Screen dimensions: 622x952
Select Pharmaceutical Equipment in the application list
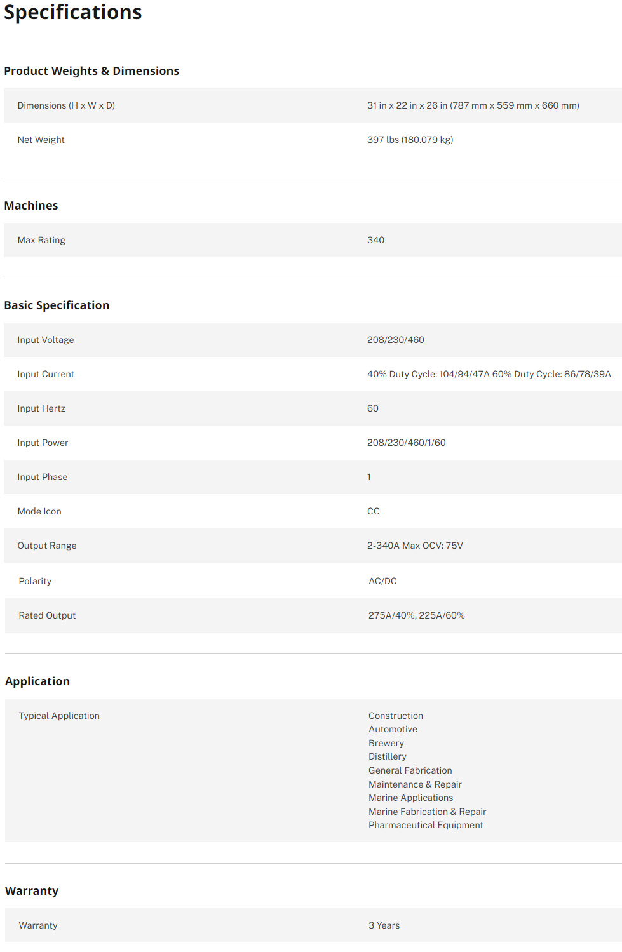click(426, 825)
